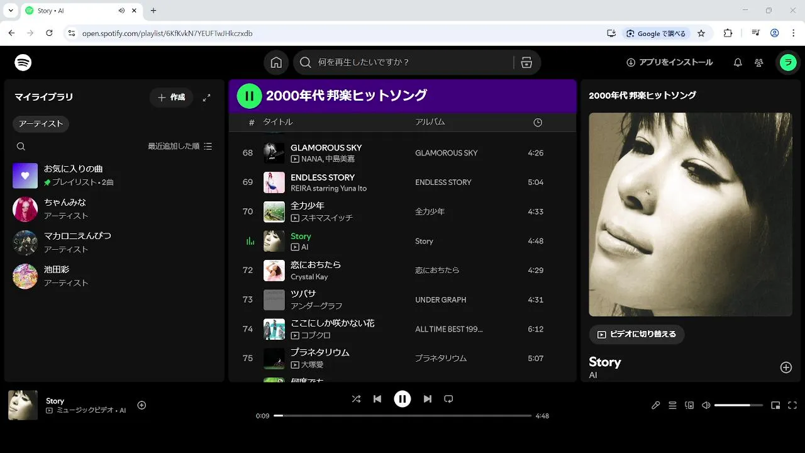This screenshot has height=453, width=805.
Task: Open the lyrics microphone icon
Action: click(655, 405)
